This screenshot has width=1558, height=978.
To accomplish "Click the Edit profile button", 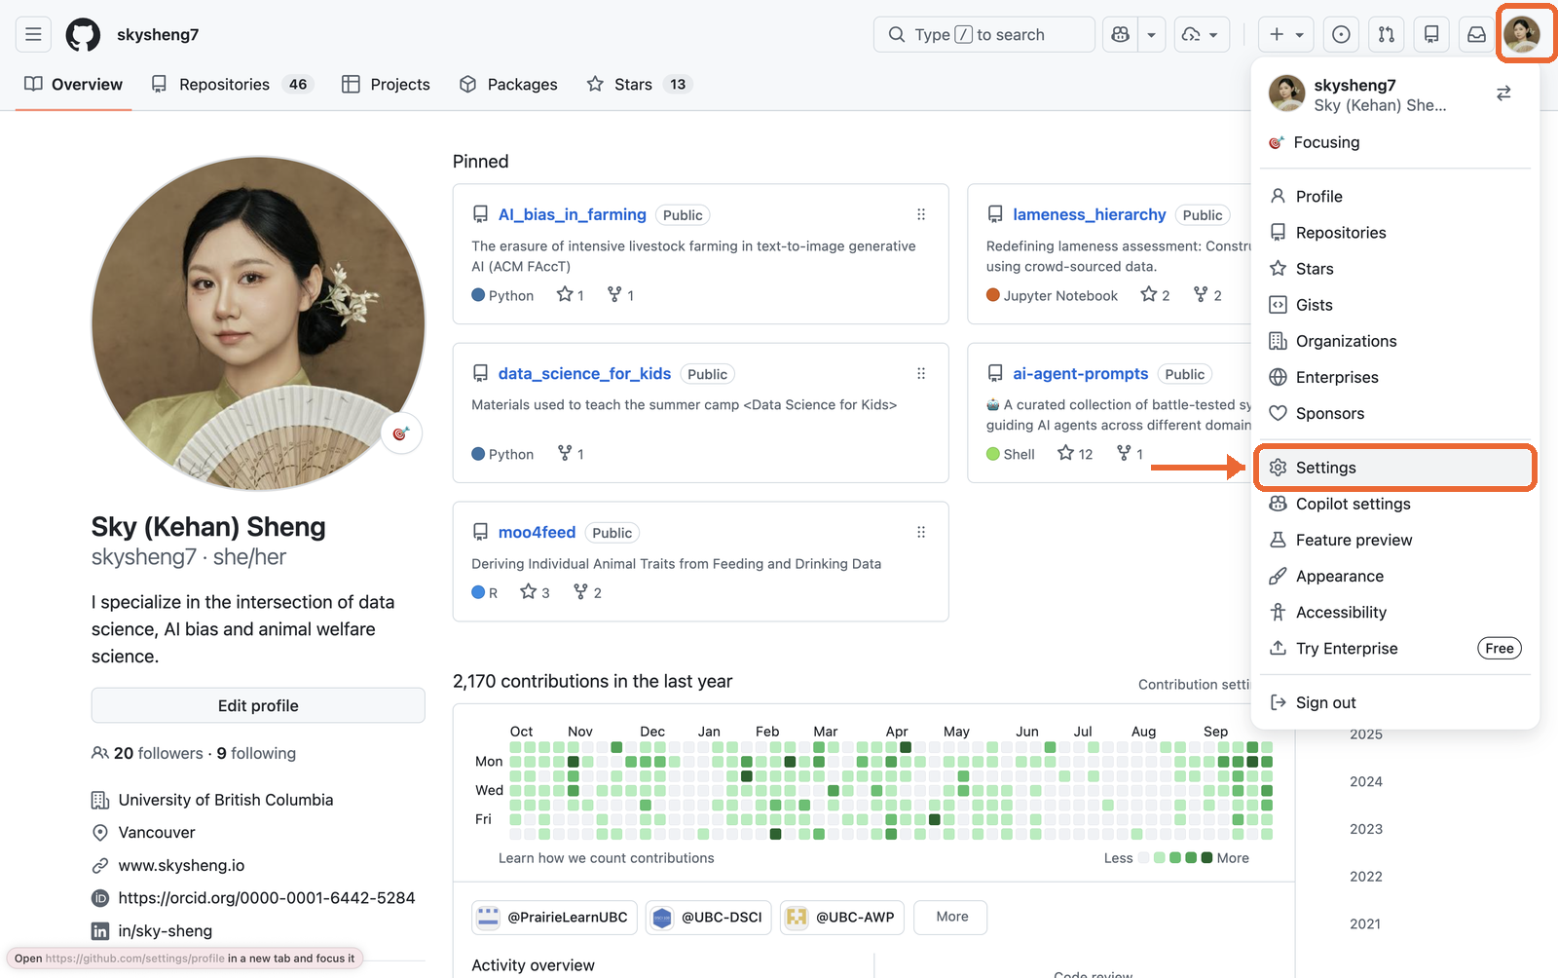I will click(x=258, y=705).
